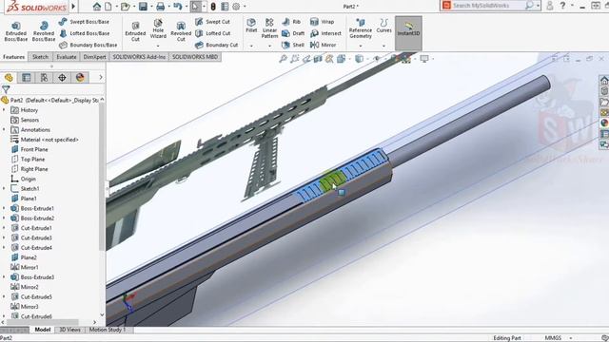Viewport: 609px width, 342px height.
Task: Open the SOLIDWORKS MBD tab
Action: [195, 57]
